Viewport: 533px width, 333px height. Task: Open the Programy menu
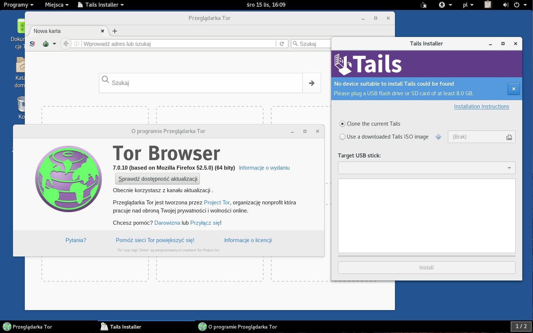pos(19,5)
